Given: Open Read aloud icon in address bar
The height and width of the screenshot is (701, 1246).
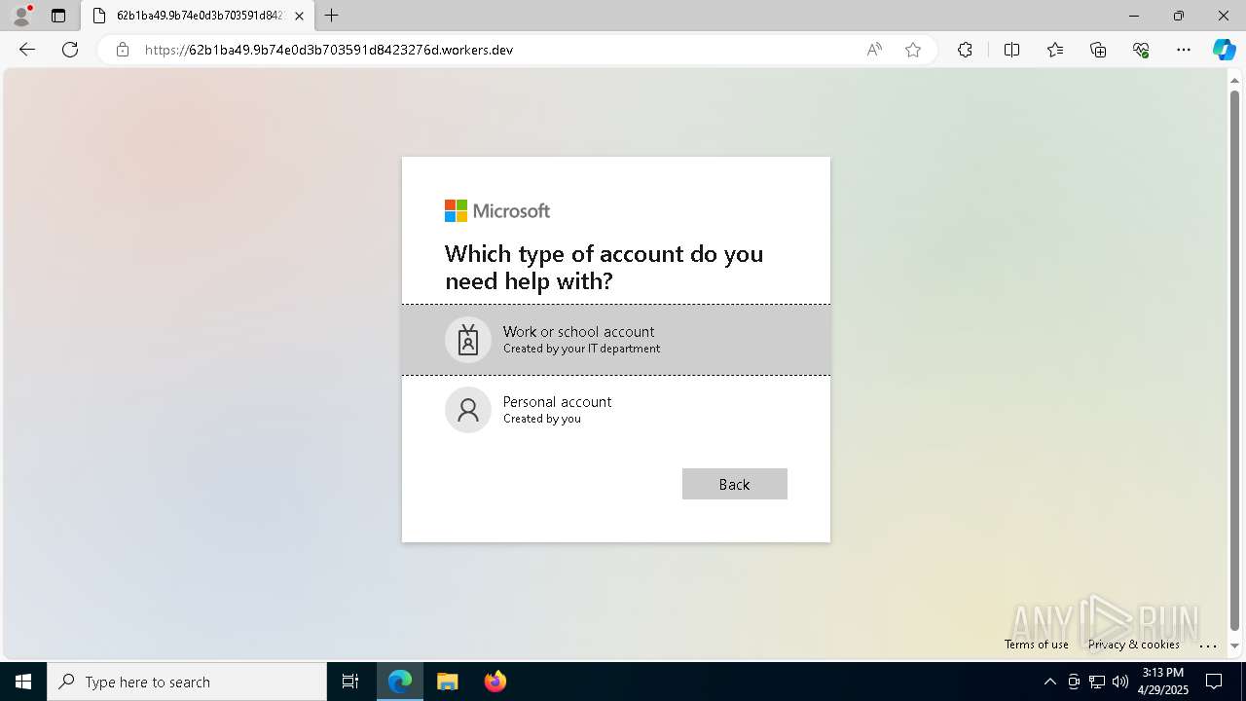Looking at the screenshot, I should pyautogui.click(x=874, y=50).
